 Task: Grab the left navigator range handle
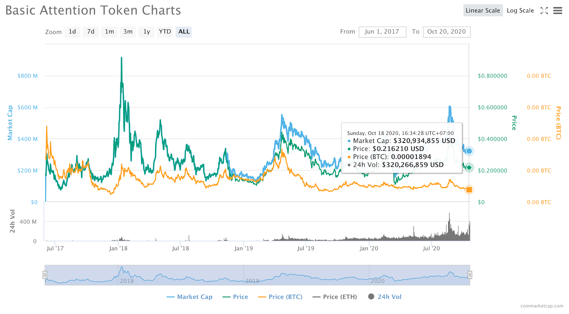45,275
